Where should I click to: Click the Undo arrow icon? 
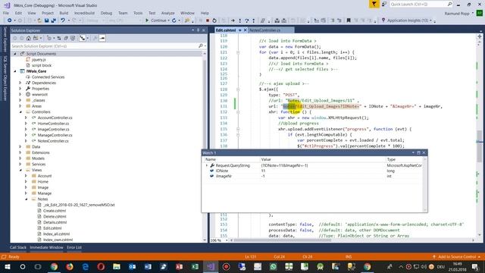pos(63,20)
